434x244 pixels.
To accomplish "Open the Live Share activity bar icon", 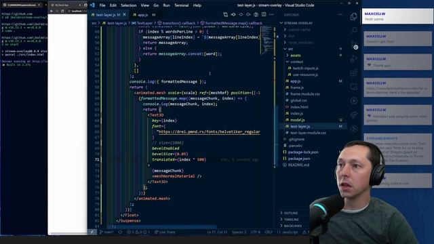I will [353, 115].
